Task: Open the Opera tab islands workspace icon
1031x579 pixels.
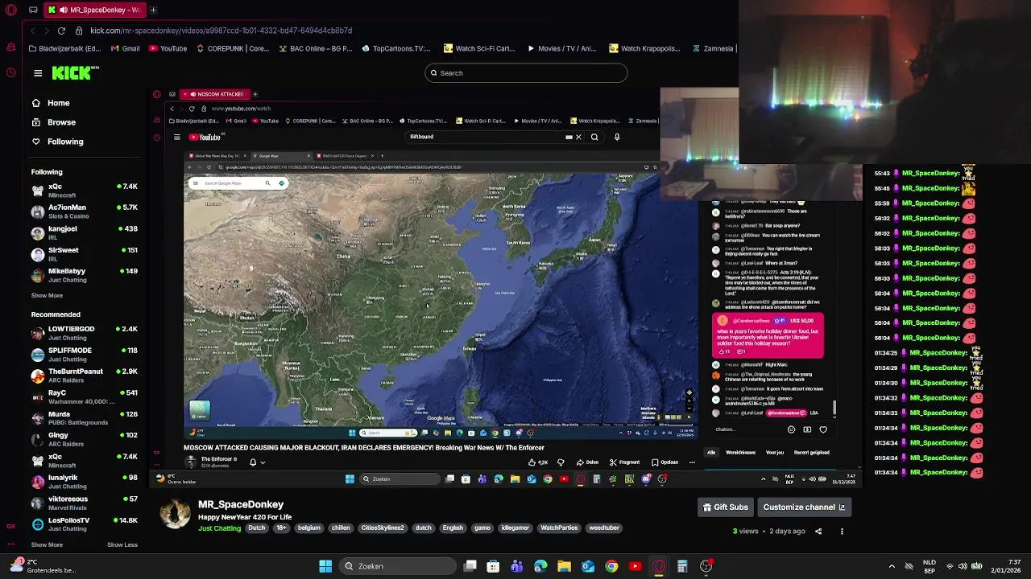Action: point(33,10)
